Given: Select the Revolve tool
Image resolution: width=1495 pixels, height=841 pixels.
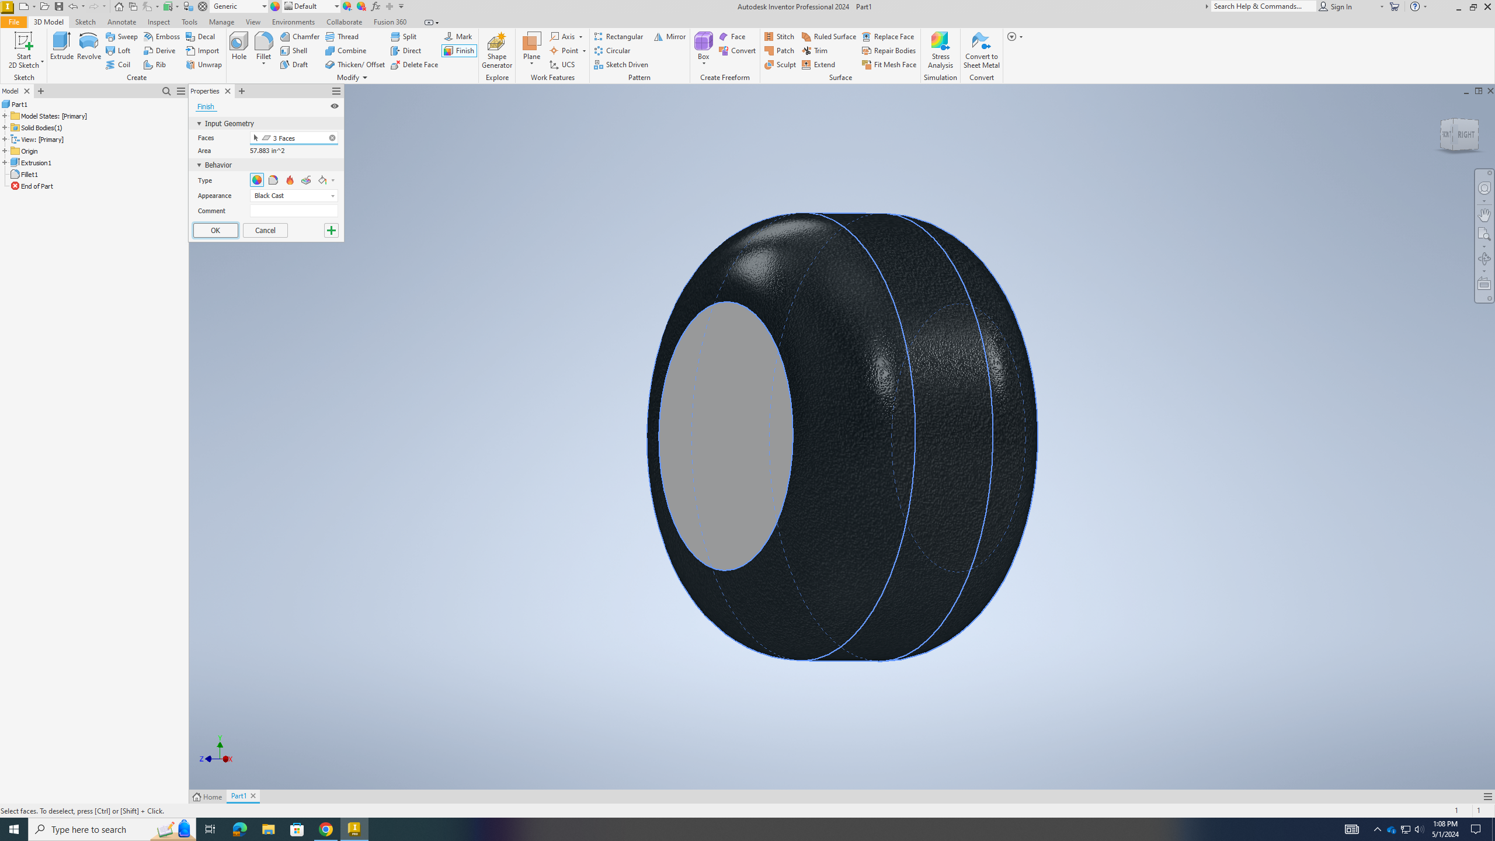Looking at the screenshot, I should 89,46.
